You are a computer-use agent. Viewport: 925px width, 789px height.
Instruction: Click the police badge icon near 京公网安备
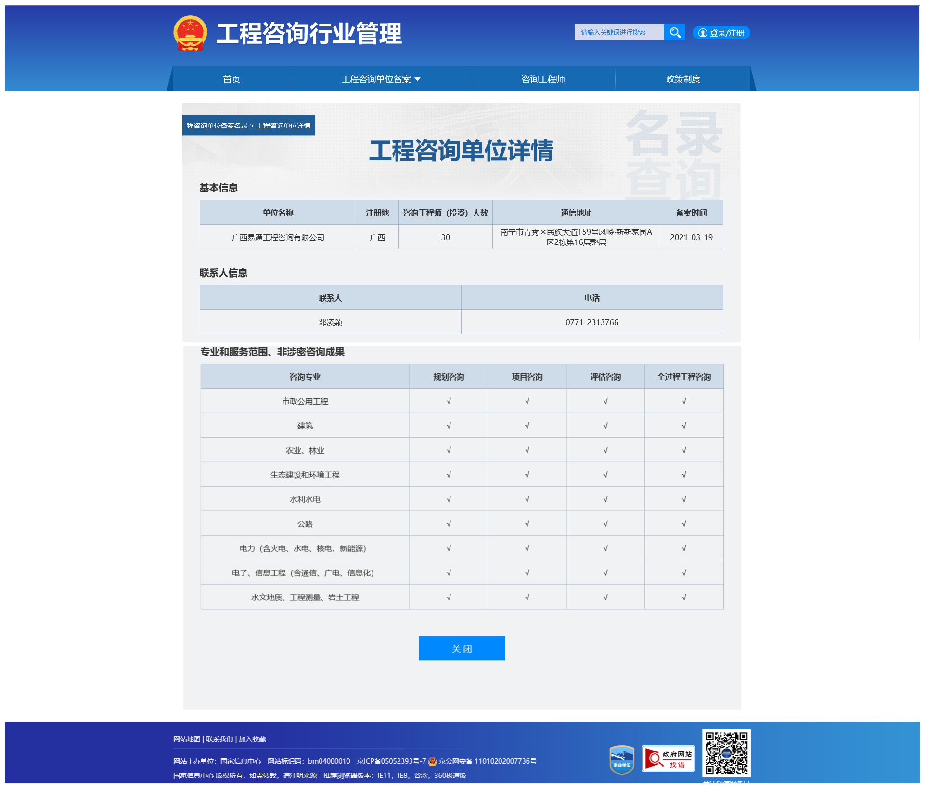[431, 762]
